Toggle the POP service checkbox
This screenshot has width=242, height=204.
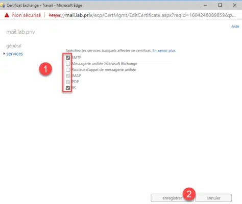pos(68,82)
